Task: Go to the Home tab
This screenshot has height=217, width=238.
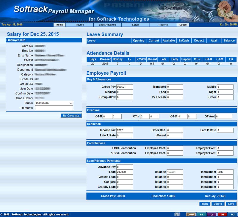Action: click(59, 25)
